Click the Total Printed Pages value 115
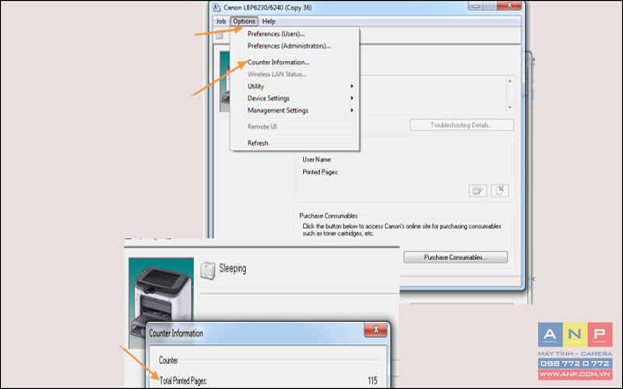623x389 pixels. [372, 380]
